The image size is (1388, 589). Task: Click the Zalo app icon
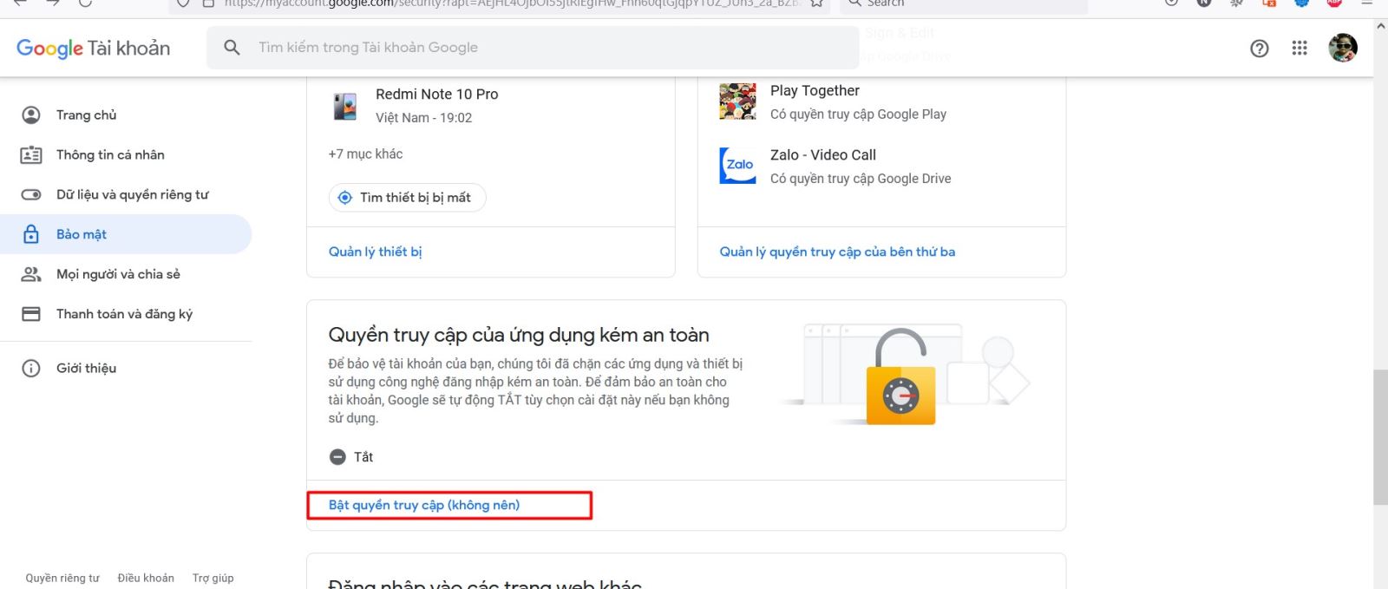pyautogui.click(x=737, y=166)
